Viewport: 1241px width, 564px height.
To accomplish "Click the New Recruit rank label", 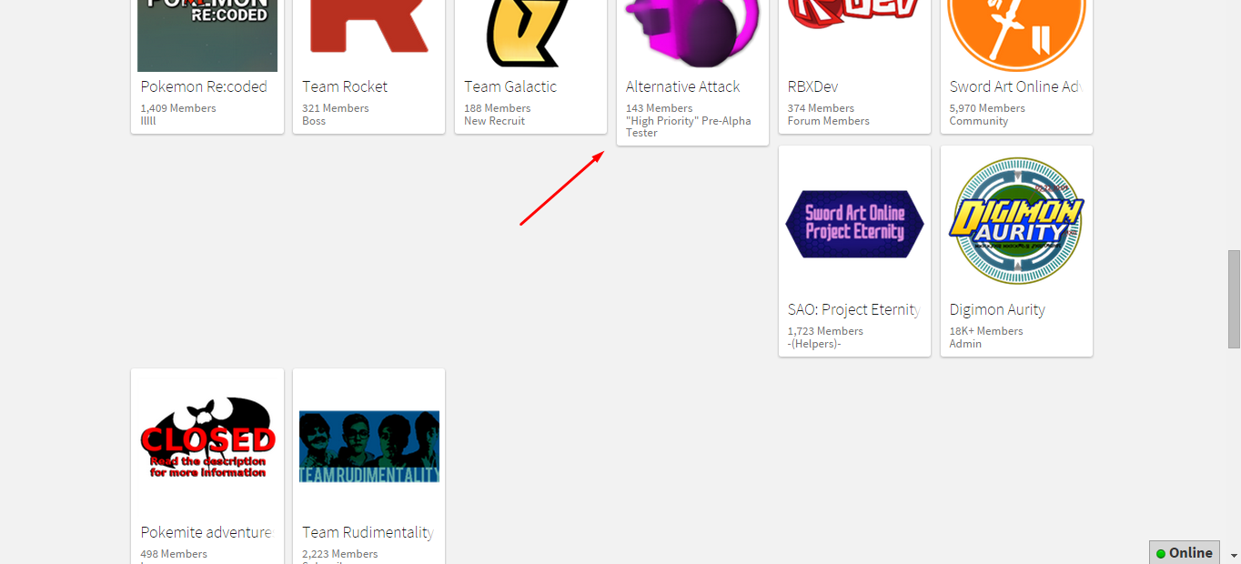I will coord(495,121).
